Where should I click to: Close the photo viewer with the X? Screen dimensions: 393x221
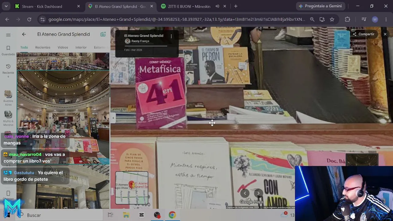pos(385,34)
